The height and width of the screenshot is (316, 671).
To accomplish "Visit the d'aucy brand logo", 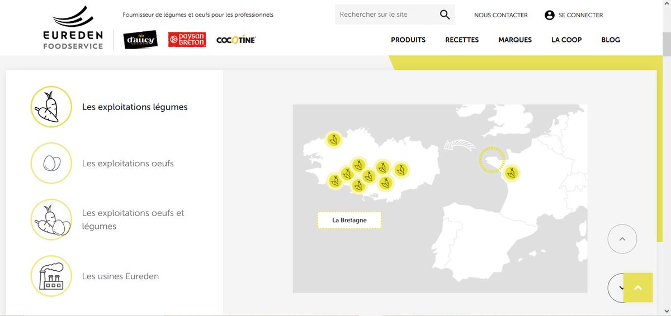I will pyautogui.click(x=140, y=40).
